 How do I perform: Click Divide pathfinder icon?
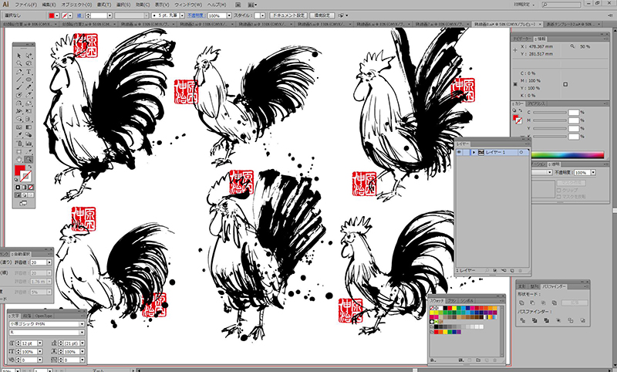tap(523, 320)
